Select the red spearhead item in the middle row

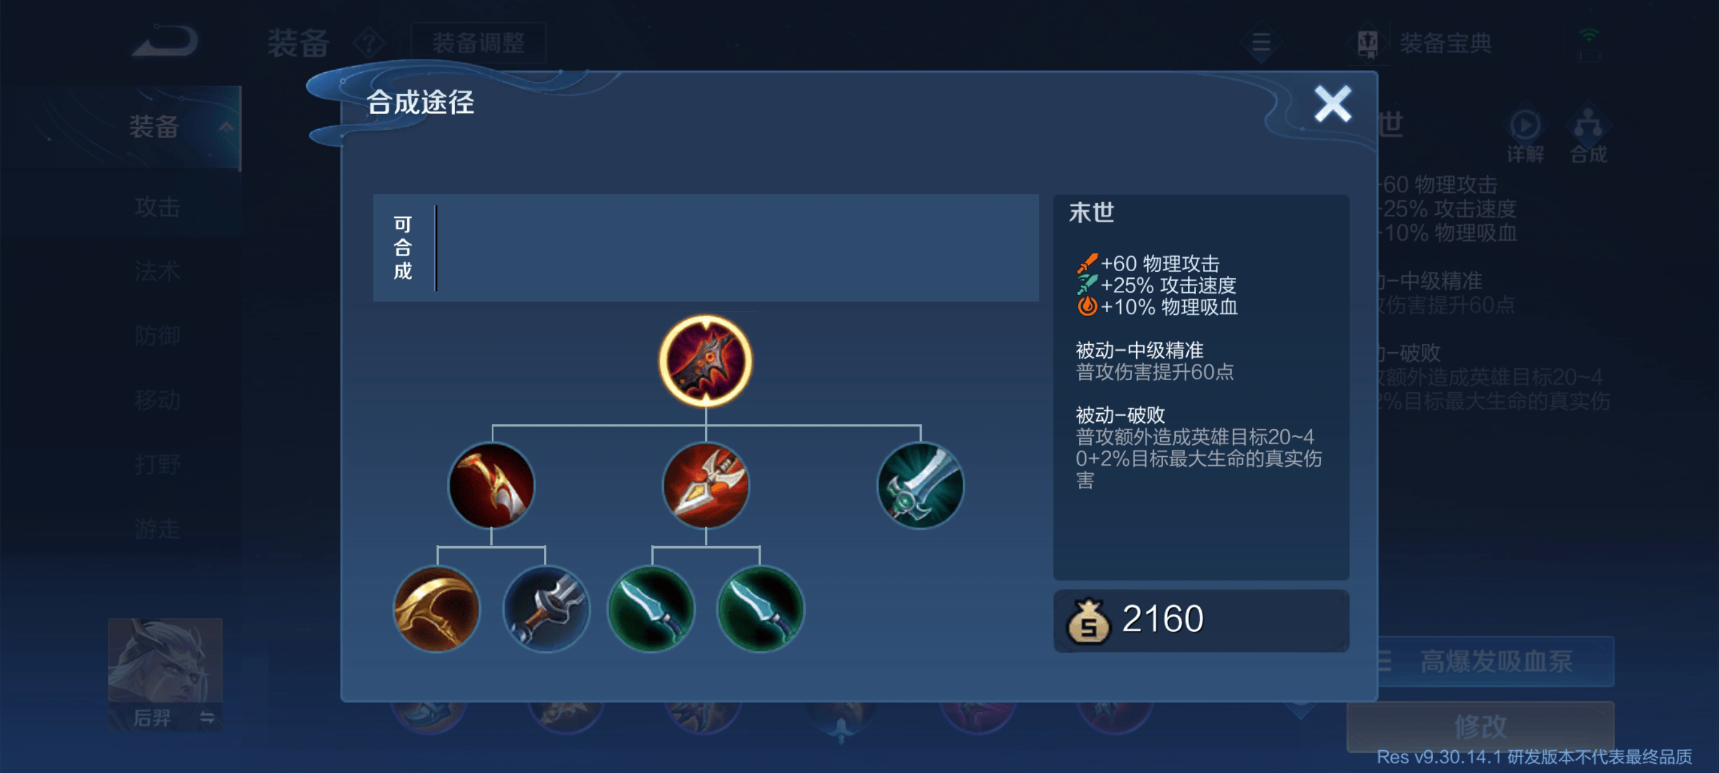point(705,485)
